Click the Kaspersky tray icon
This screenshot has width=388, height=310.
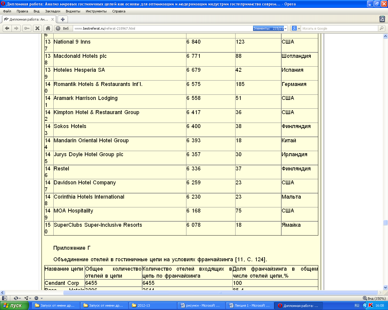370,305
